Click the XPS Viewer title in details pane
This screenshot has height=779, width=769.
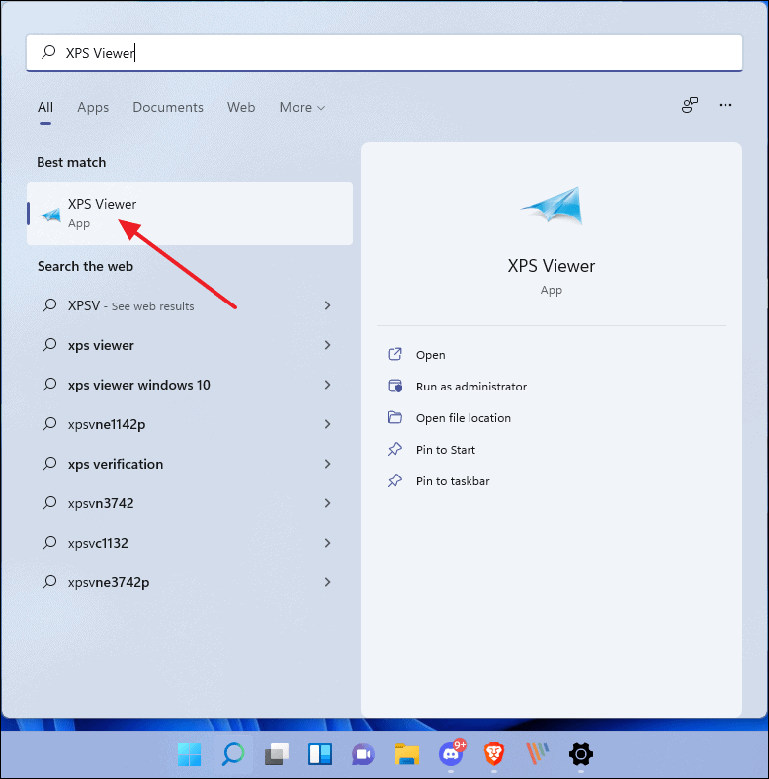551,266
